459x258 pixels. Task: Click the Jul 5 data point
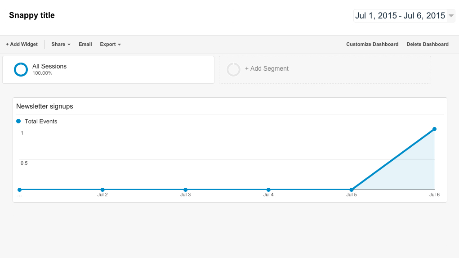pos(351,190)
